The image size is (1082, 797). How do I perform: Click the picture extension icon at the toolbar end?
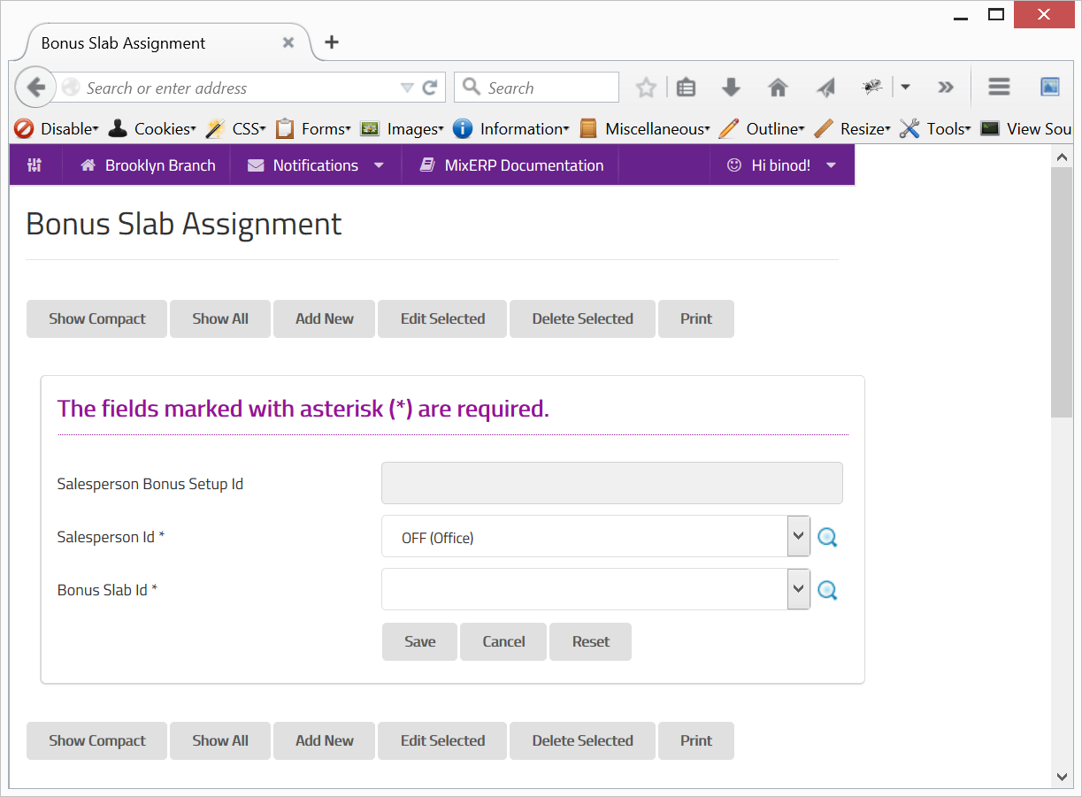(1050, 87)
